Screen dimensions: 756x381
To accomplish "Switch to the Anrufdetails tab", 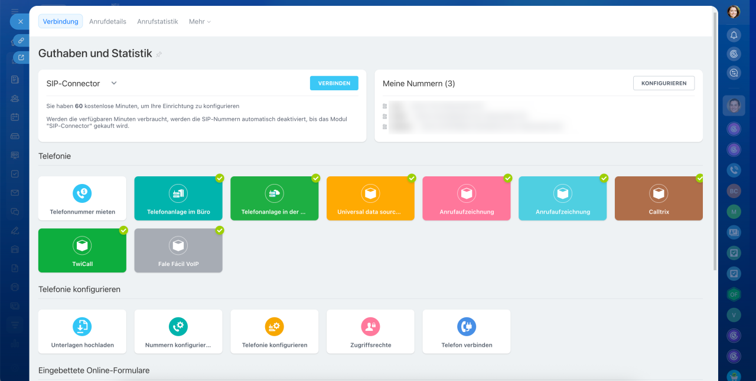I will click(x=107, y=21).
